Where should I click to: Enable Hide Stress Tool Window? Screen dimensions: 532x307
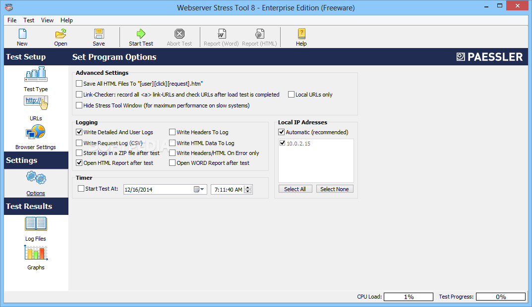pos(79,105)
